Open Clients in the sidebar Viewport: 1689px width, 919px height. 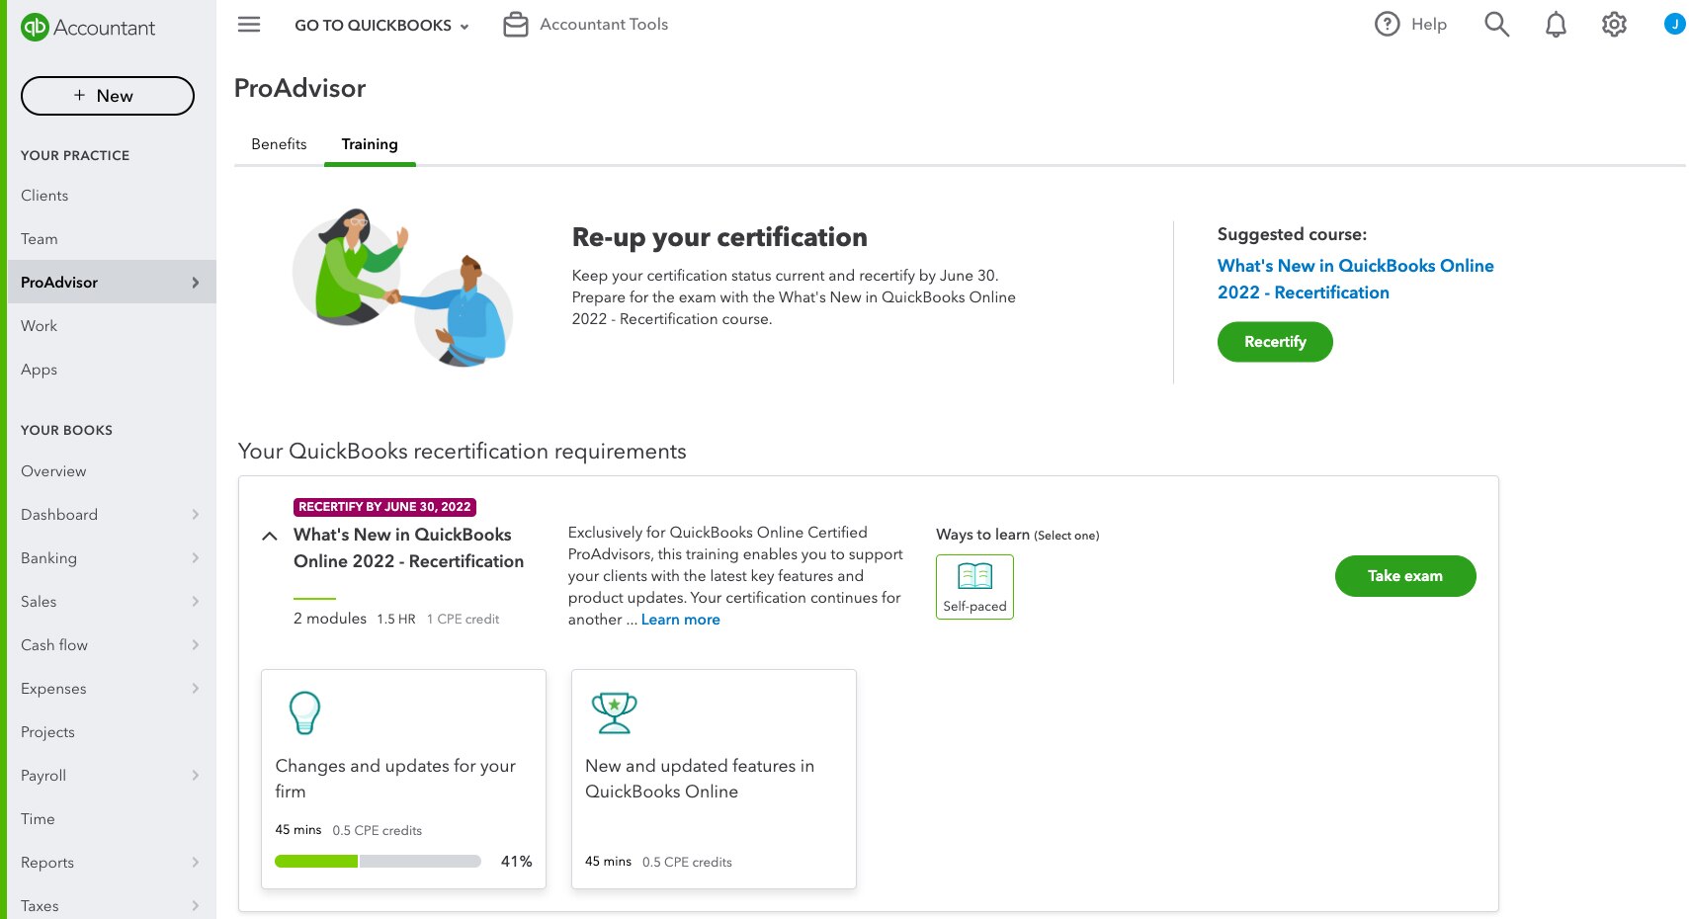(x=44, y=196)
